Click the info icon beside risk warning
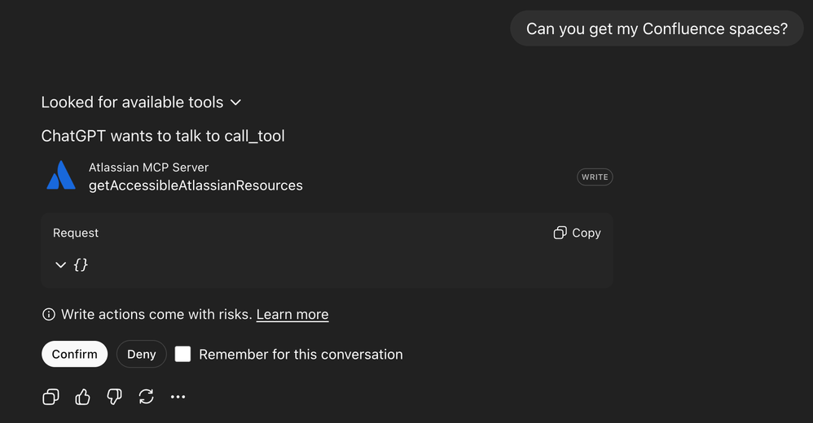Viewport: 813px width, 423px height. click(x=49, y=314)
